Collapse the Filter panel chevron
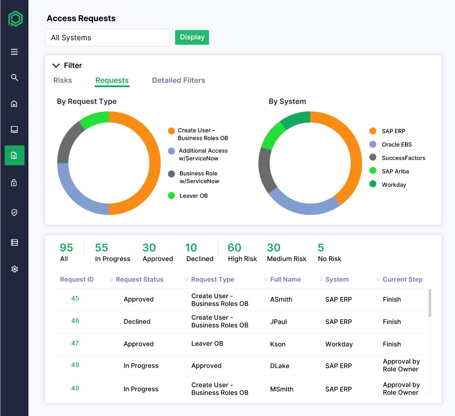Viewport: 455px width, 416px height. click(x=56, y=65)
